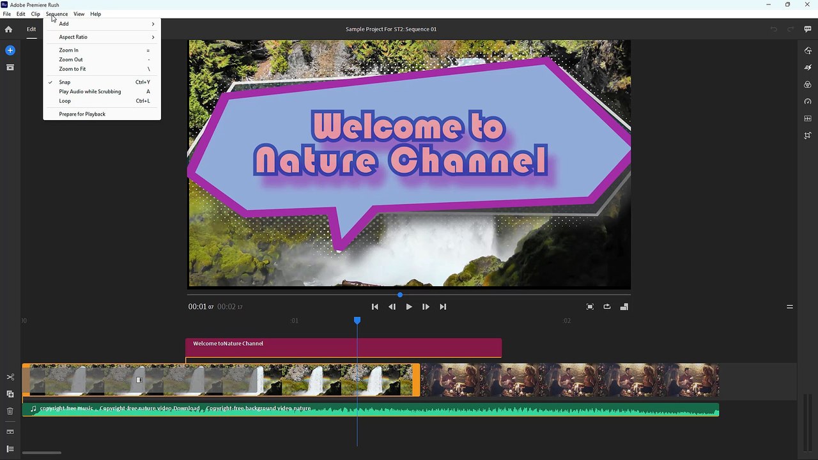Switch to the Edit tab
The width and height of the screenshot is (818, 460).
tap(31, 29)
